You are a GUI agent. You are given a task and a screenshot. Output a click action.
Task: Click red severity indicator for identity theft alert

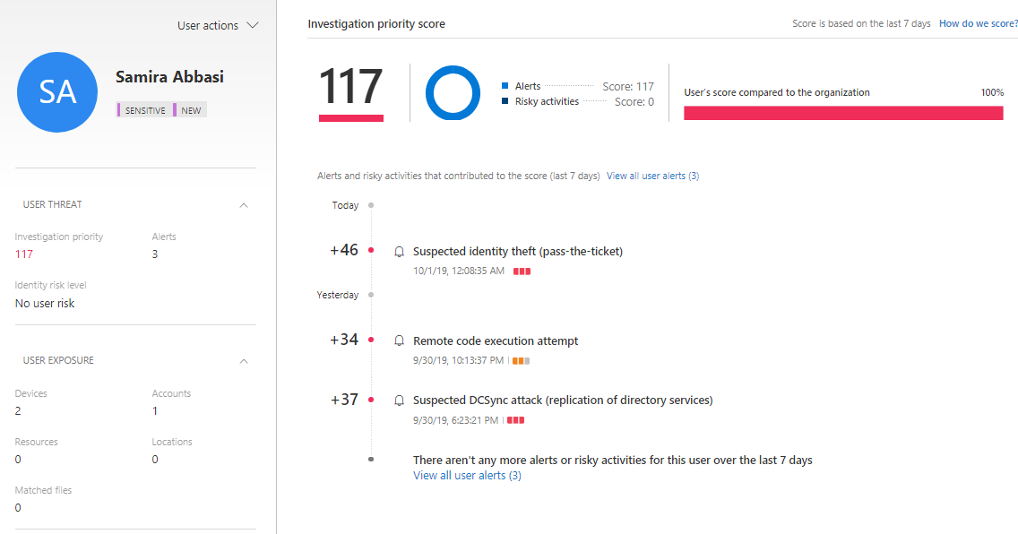click(522, 271)
